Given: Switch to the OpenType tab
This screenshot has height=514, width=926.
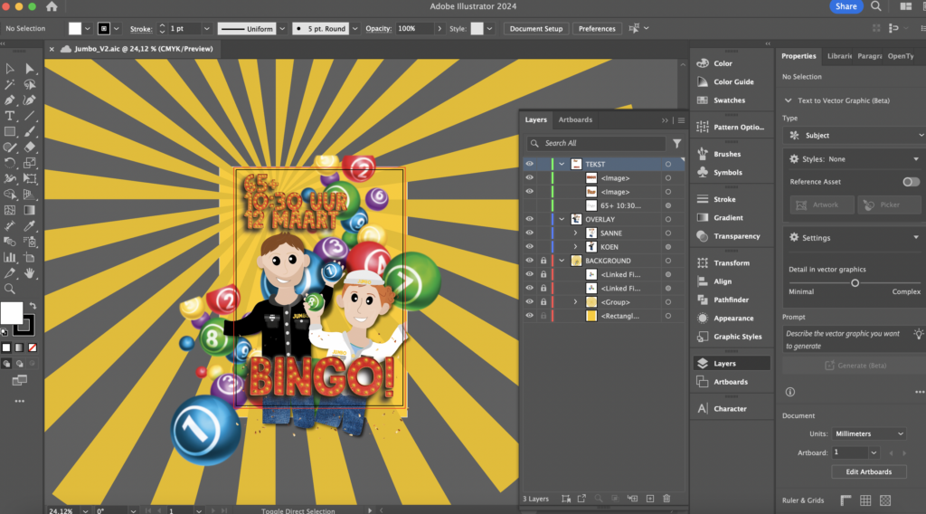Looking at the screenshot, I should click(901, 56).
